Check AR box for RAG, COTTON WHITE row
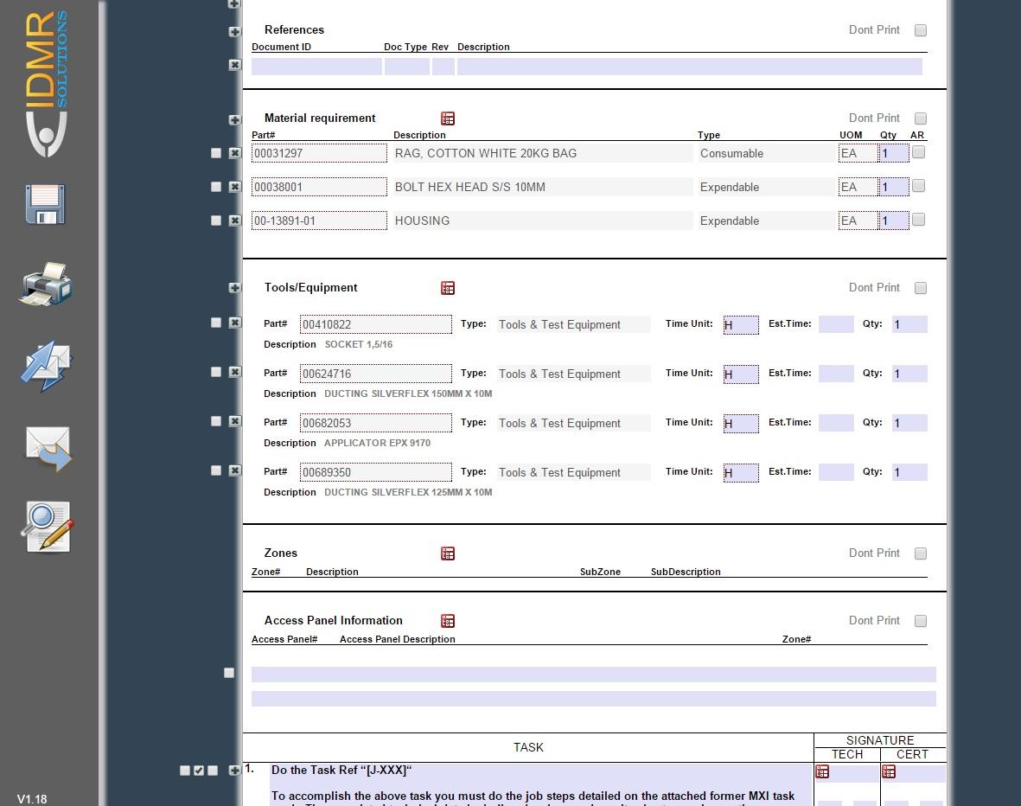 point(918,152)
